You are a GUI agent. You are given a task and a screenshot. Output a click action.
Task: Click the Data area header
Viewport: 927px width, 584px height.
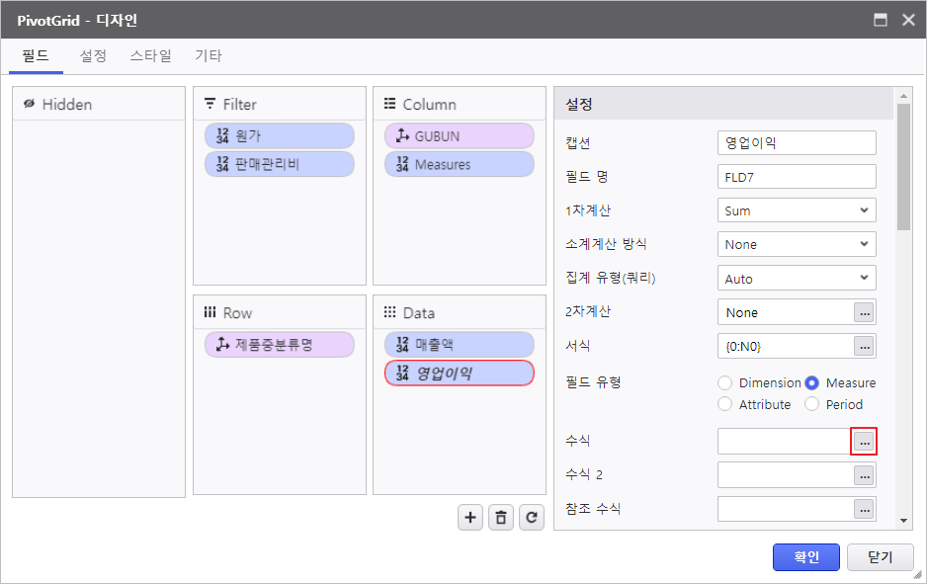[460, 312]
